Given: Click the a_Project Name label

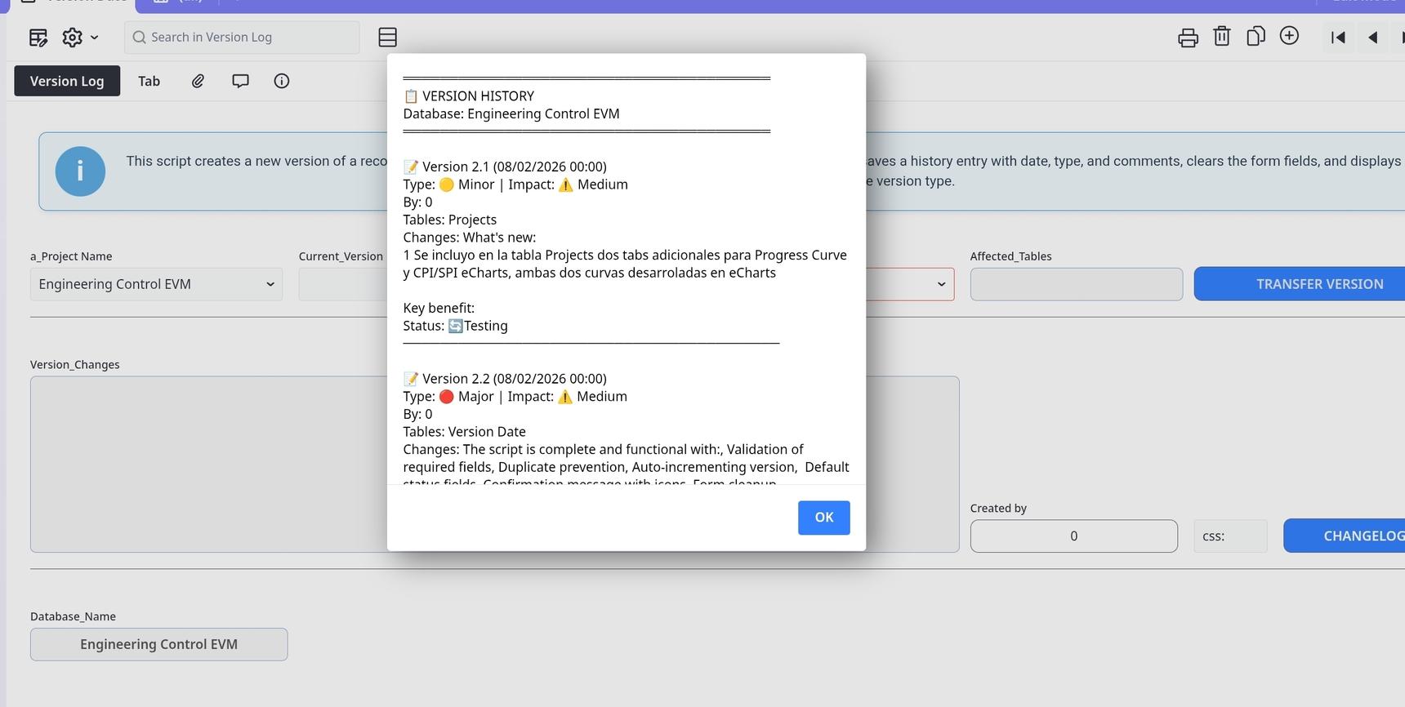Looking at the screenshot, I should [71, 256].
